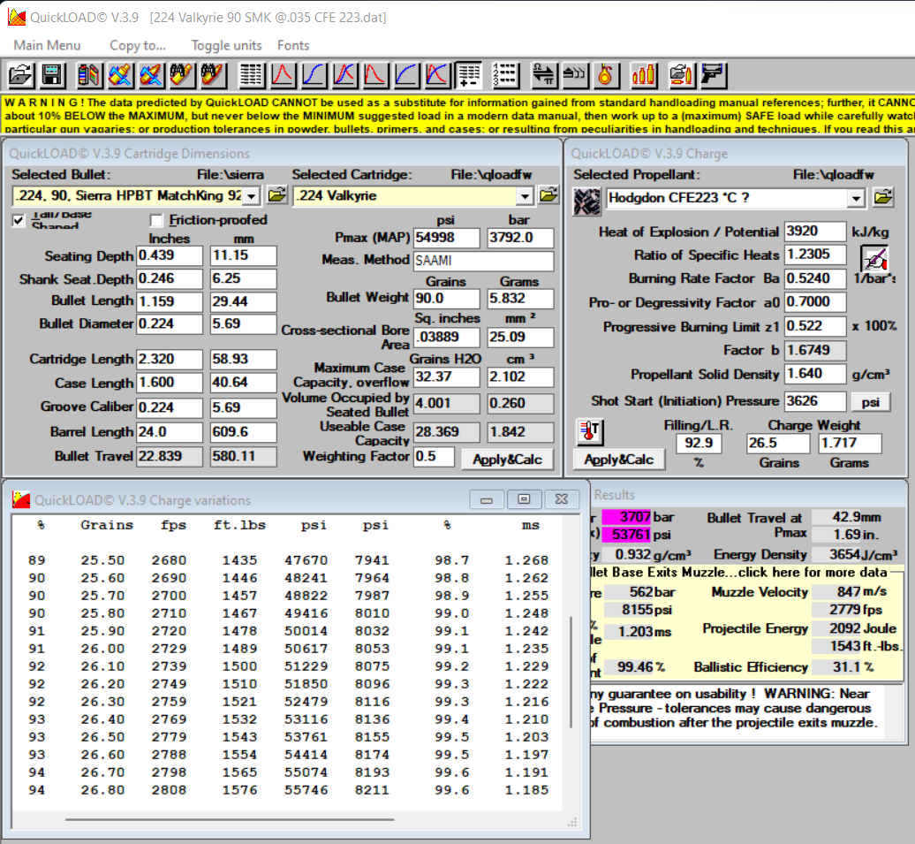Select the 26.50 grains row in Charge variations
Viewport: 915px width, 844px height.
click(288, 737)
